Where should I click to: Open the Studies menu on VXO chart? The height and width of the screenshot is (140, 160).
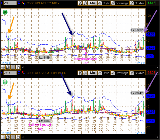click(138, 73)
